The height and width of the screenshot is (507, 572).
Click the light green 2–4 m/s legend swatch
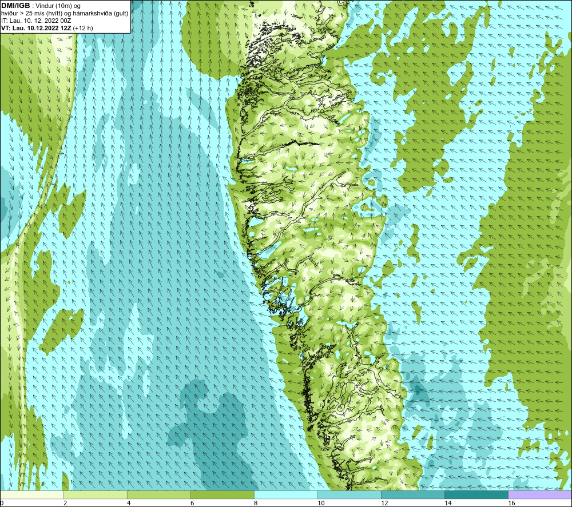96,494
